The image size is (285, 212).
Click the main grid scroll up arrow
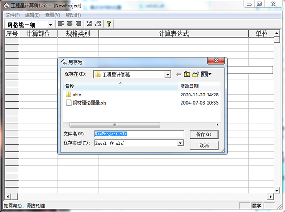tap(276, 33)
